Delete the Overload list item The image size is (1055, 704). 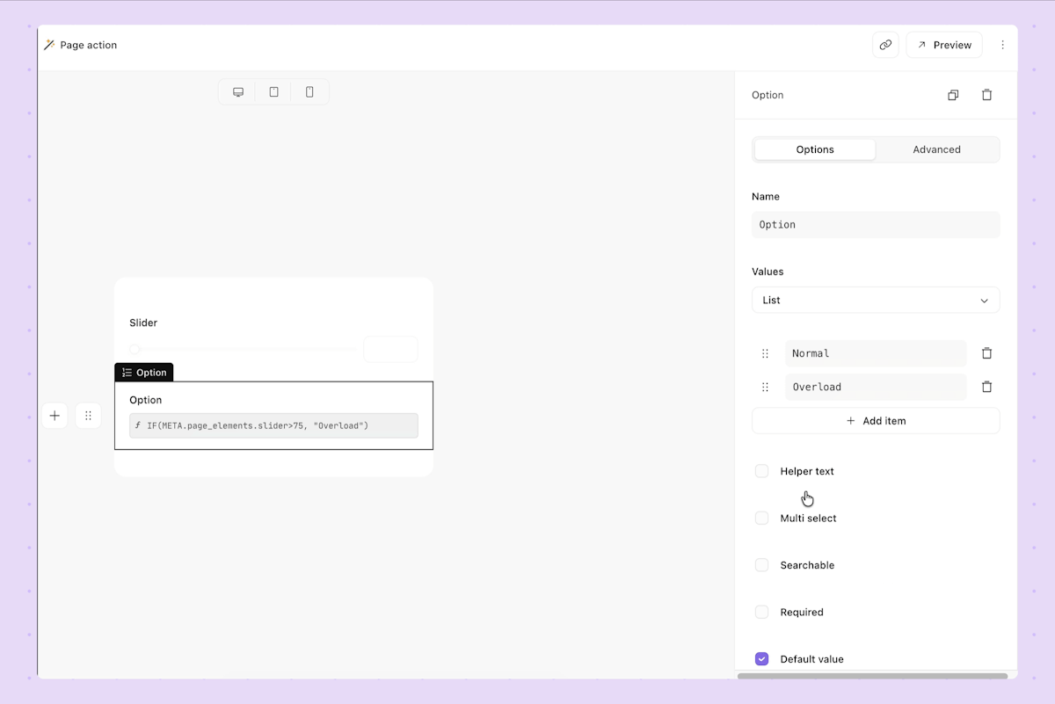coord(986,387)
